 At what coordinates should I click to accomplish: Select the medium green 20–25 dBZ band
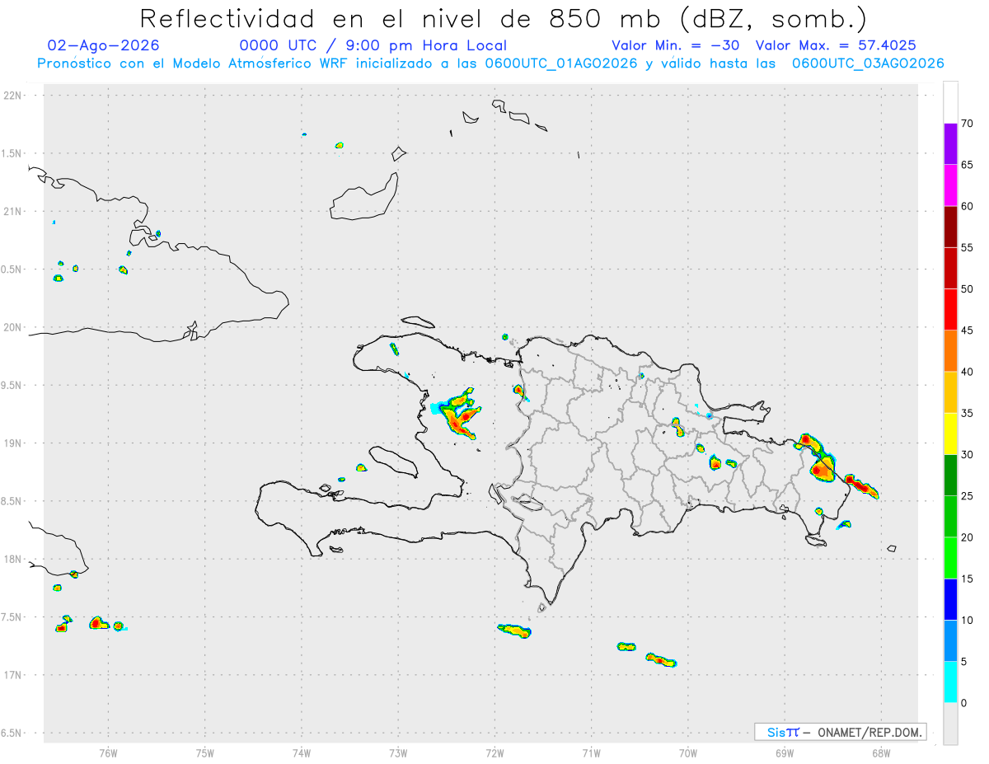pos(950,517)
